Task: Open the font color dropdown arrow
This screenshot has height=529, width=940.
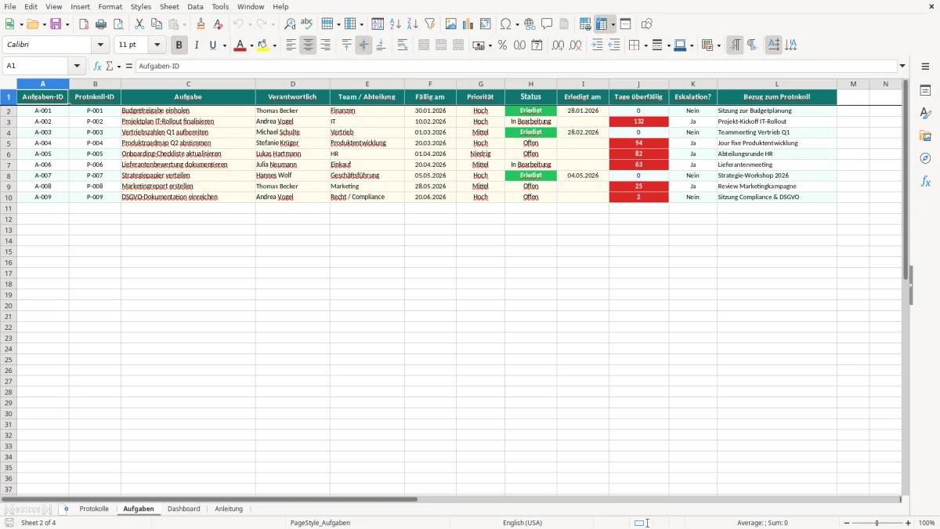Action: point(251,45)
